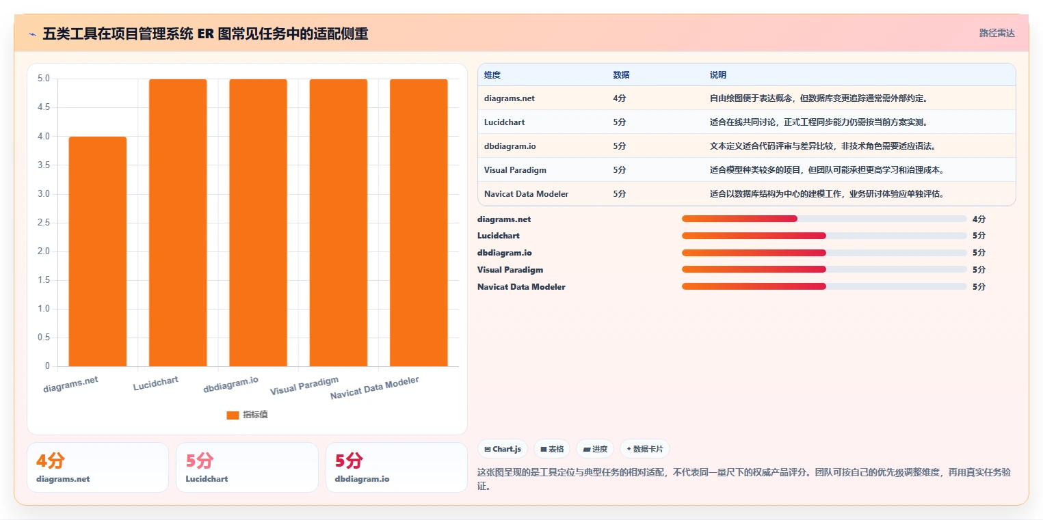Toggle the 指标值 legend swatch

point(233,415)
